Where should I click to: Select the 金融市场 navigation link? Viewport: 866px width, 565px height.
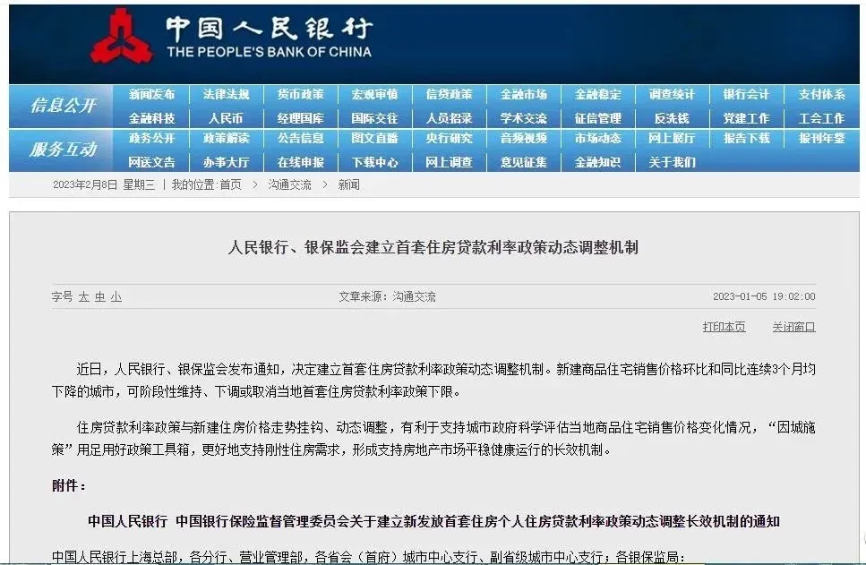click(x=524, y=94)
